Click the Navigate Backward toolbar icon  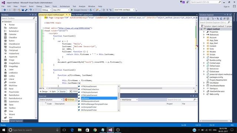tap(4, 10)
